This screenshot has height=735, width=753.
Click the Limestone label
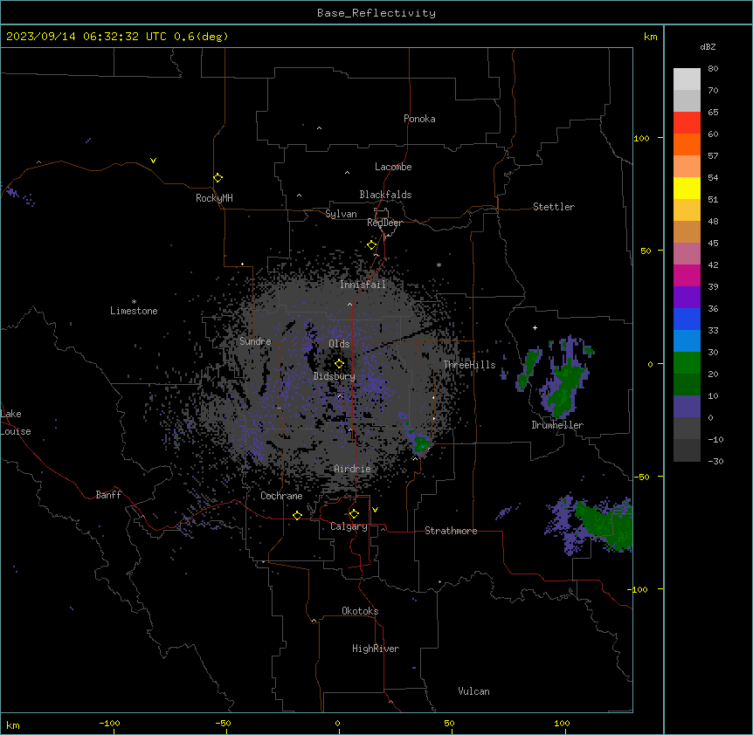134,311
